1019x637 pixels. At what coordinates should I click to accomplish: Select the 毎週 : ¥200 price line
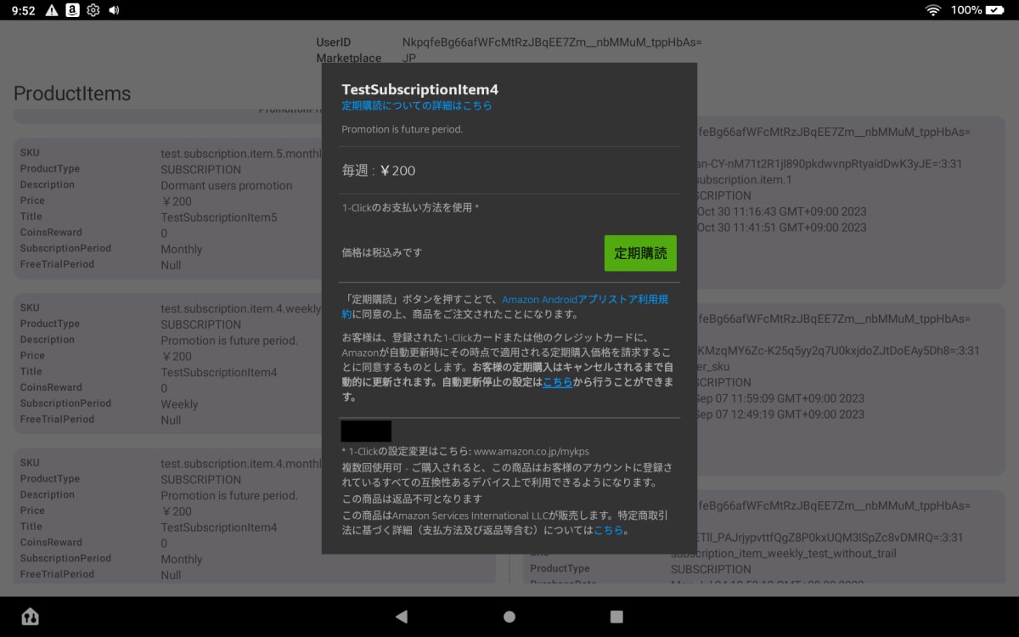[379, 171]
